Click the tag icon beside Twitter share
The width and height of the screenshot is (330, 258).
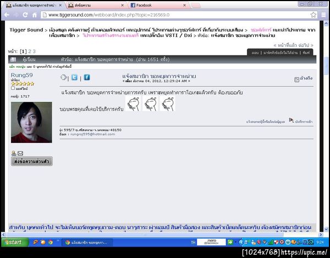point(64,78)
